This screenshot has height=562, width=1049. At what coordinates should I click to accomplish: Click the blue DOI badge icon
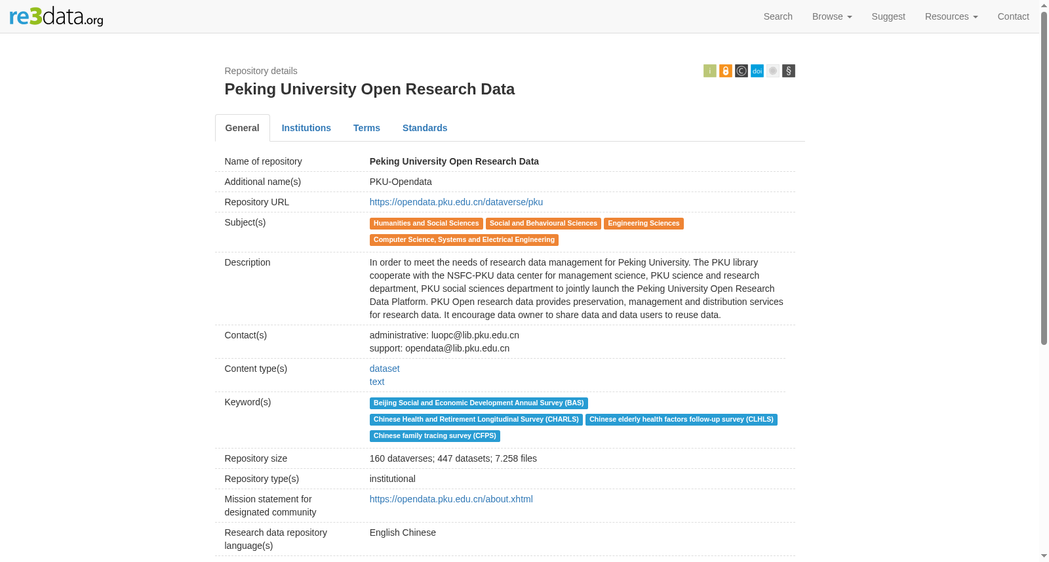(x=757, y=71)
